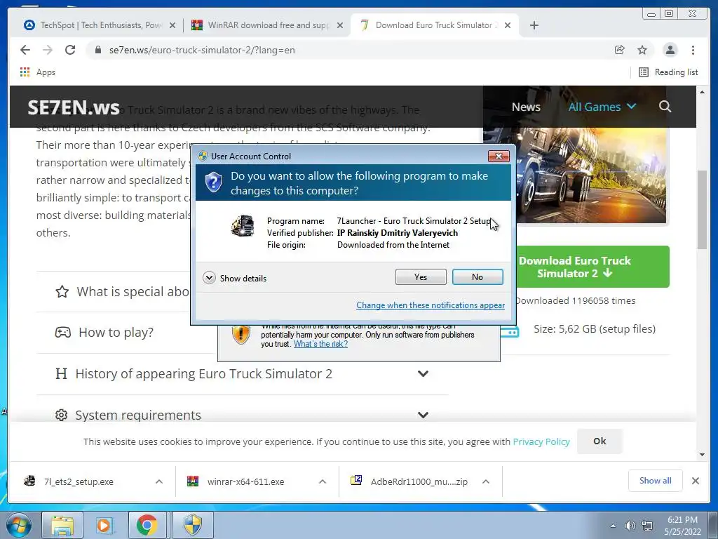Close the downloads bar
Image resolution: width=718 pixels, height=539 pixels.
[x=695, y=481]
